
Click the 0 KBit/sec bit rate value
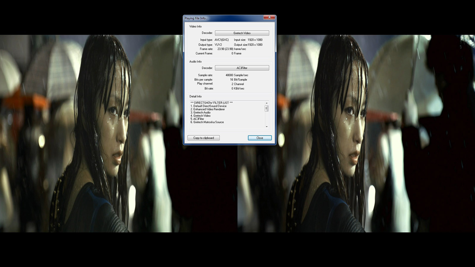point(238,88)
